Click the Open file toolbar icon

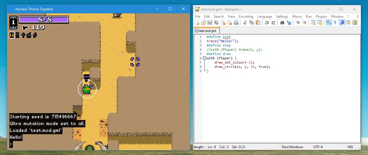203,23
